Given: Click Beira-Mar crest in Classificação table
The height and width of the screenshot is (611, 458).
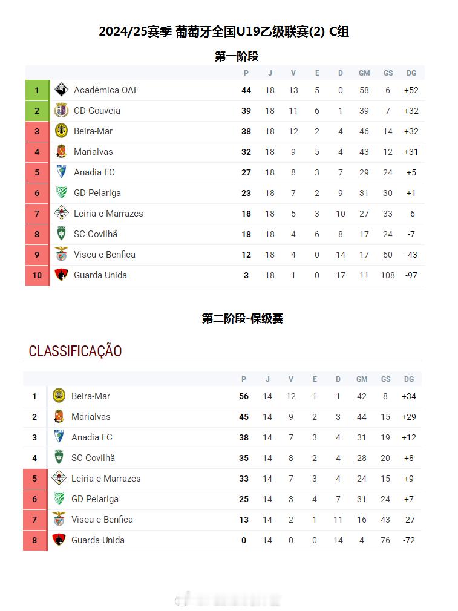Looking at the screenshot, I should 59,396.
